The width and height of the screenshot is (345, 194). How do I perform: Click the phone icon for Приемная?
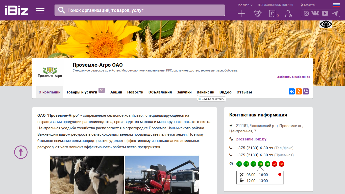[231, 155]
